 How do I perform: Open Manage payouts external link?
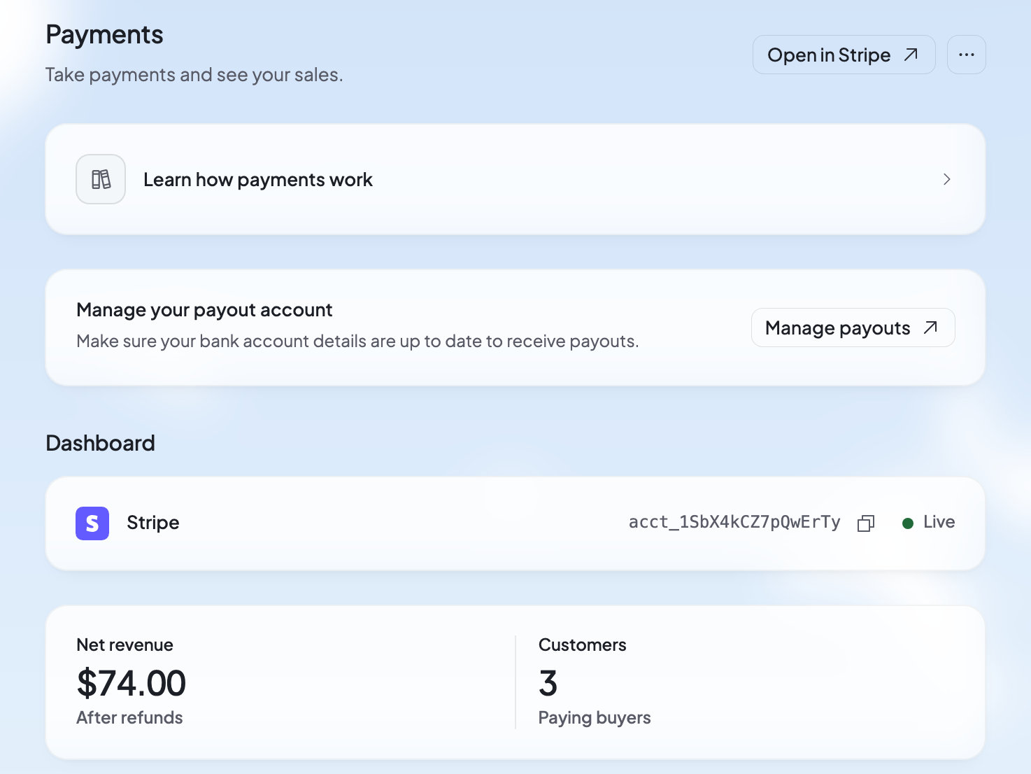click(x=853, y=328)
